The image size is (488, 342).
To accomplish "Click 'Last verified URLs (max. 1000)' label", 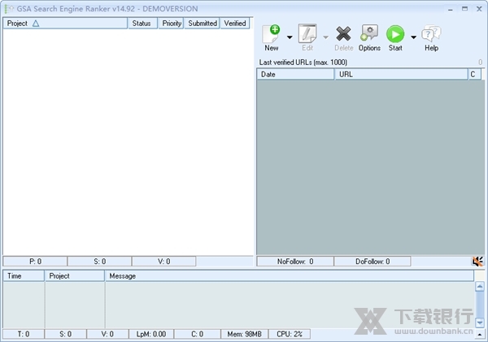I will point(303,63).
